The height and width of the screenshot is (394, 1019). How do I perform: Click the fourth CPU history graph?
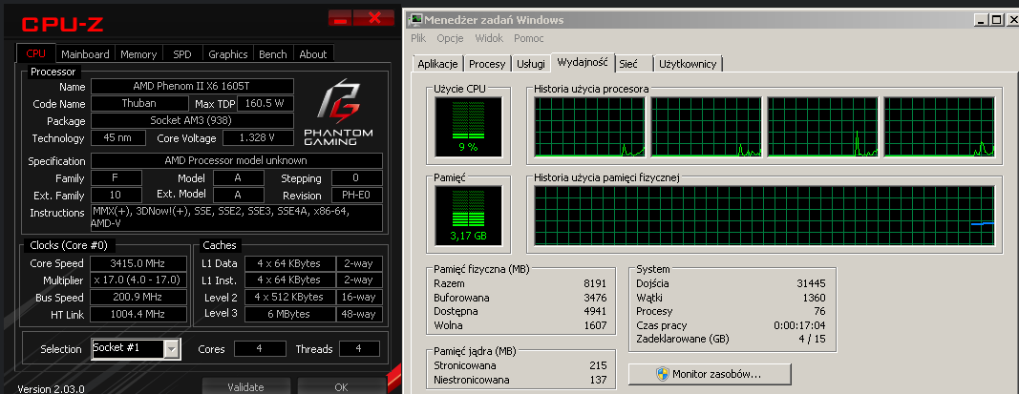pyautogui.click(x=939, y=127)
